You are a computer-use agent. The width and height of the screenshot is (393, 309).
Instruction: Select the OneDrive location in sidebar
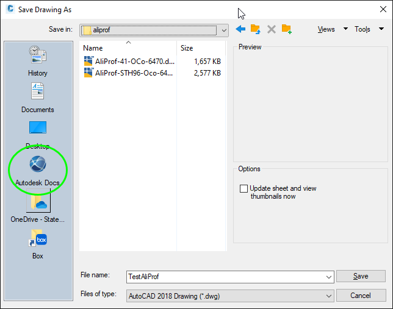pyautogui.click(x=38, y=206)
